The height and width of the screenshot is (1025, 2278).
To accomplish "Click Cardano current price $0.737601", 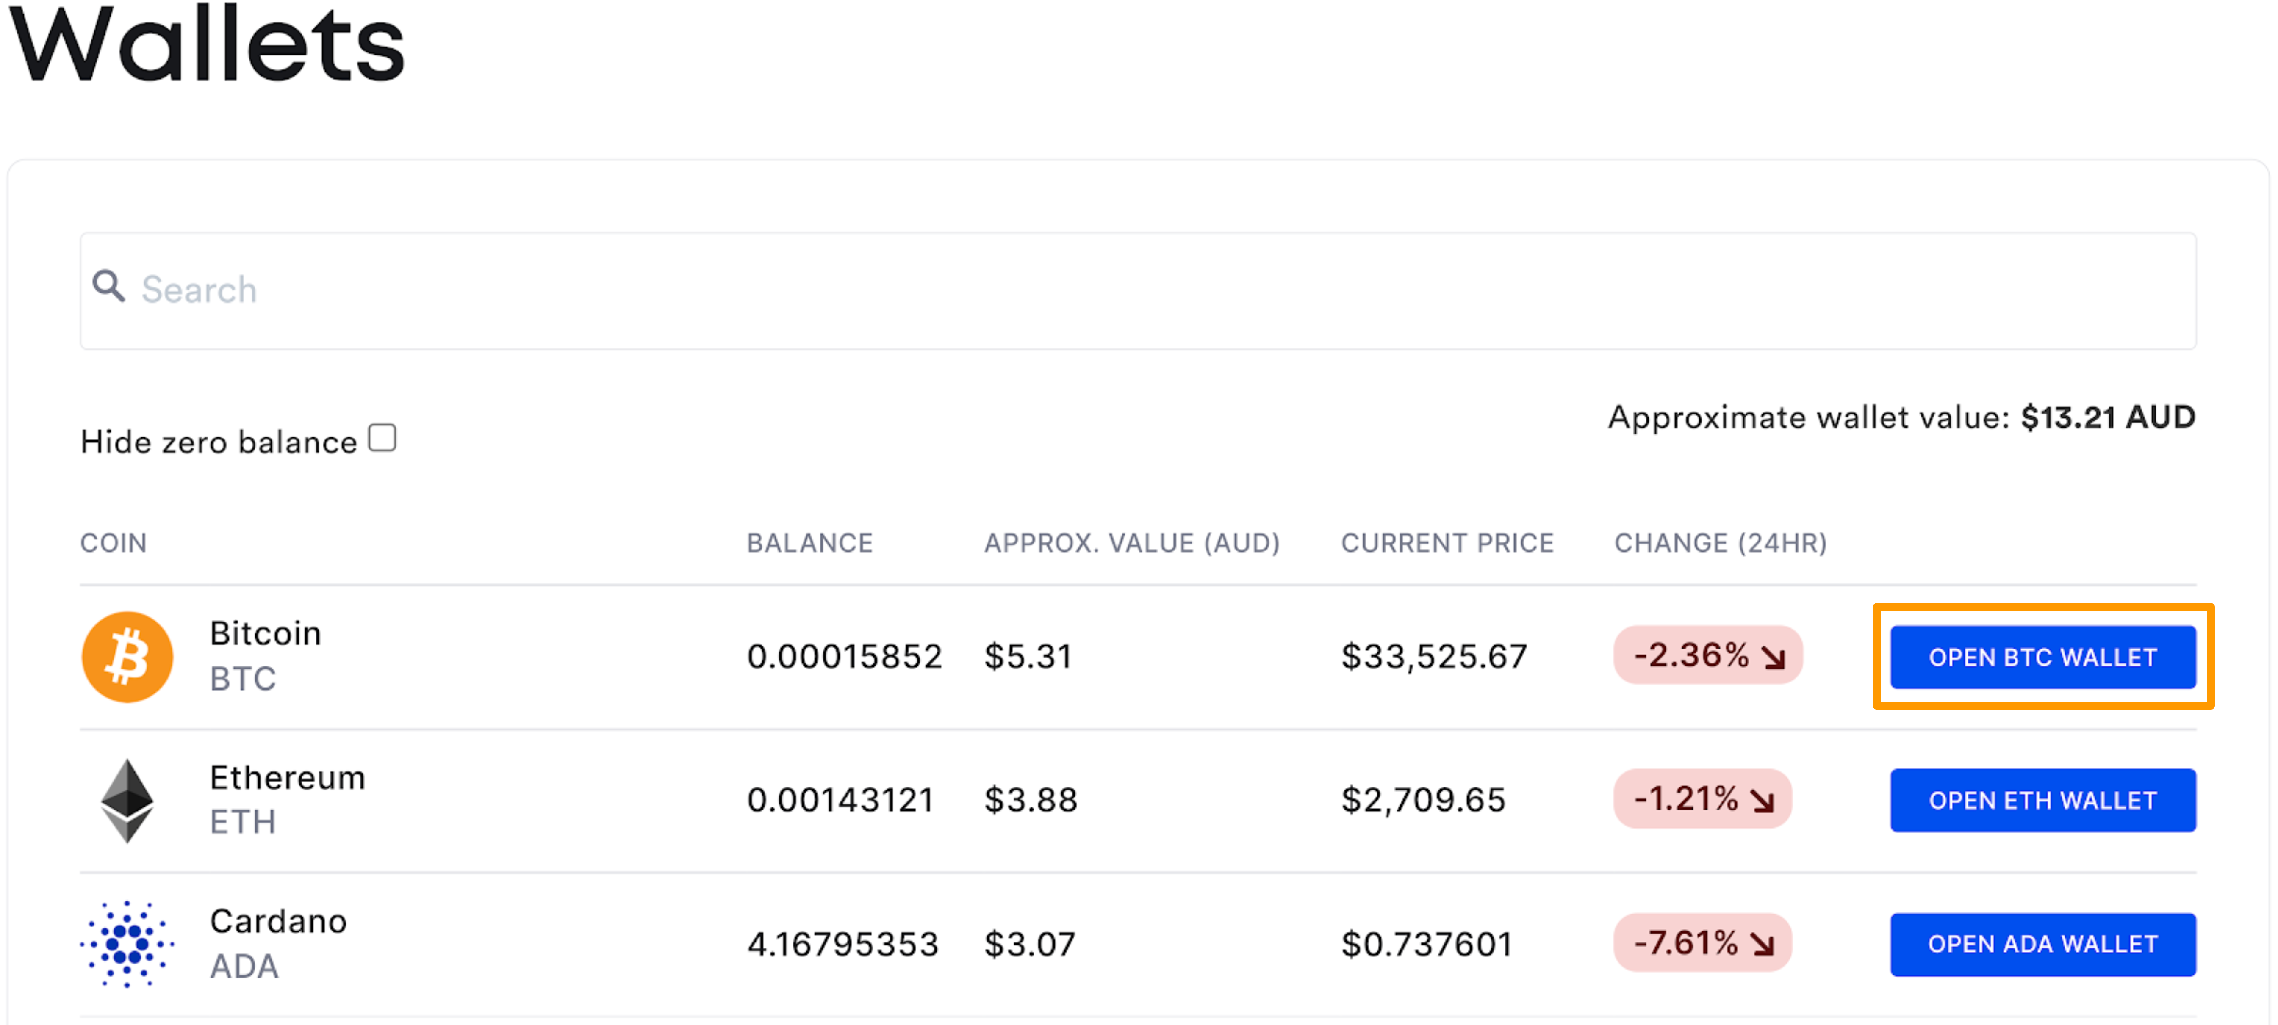I will click(x=1427, y=945).
